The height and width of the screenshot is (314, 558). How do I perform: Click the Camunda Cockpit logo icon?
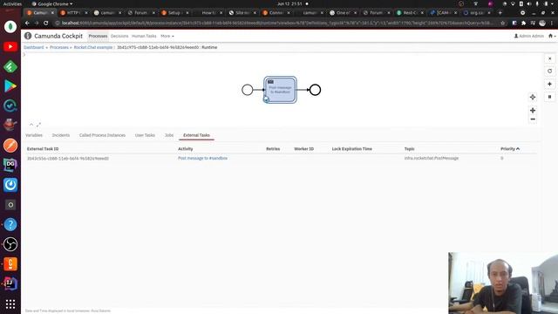tap(28, 36)
